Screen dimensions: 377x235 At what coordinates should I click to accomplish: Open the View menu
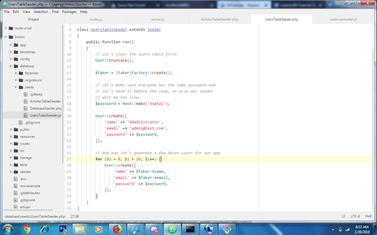(27, 12)
